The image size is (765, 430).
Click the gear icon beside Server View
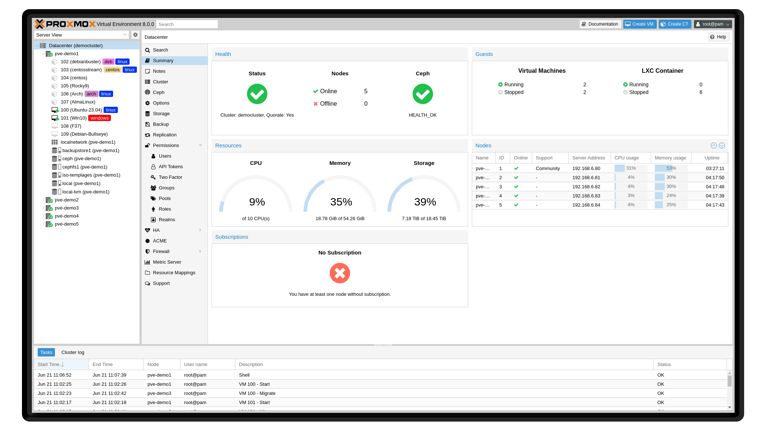(x=135, y=35)
